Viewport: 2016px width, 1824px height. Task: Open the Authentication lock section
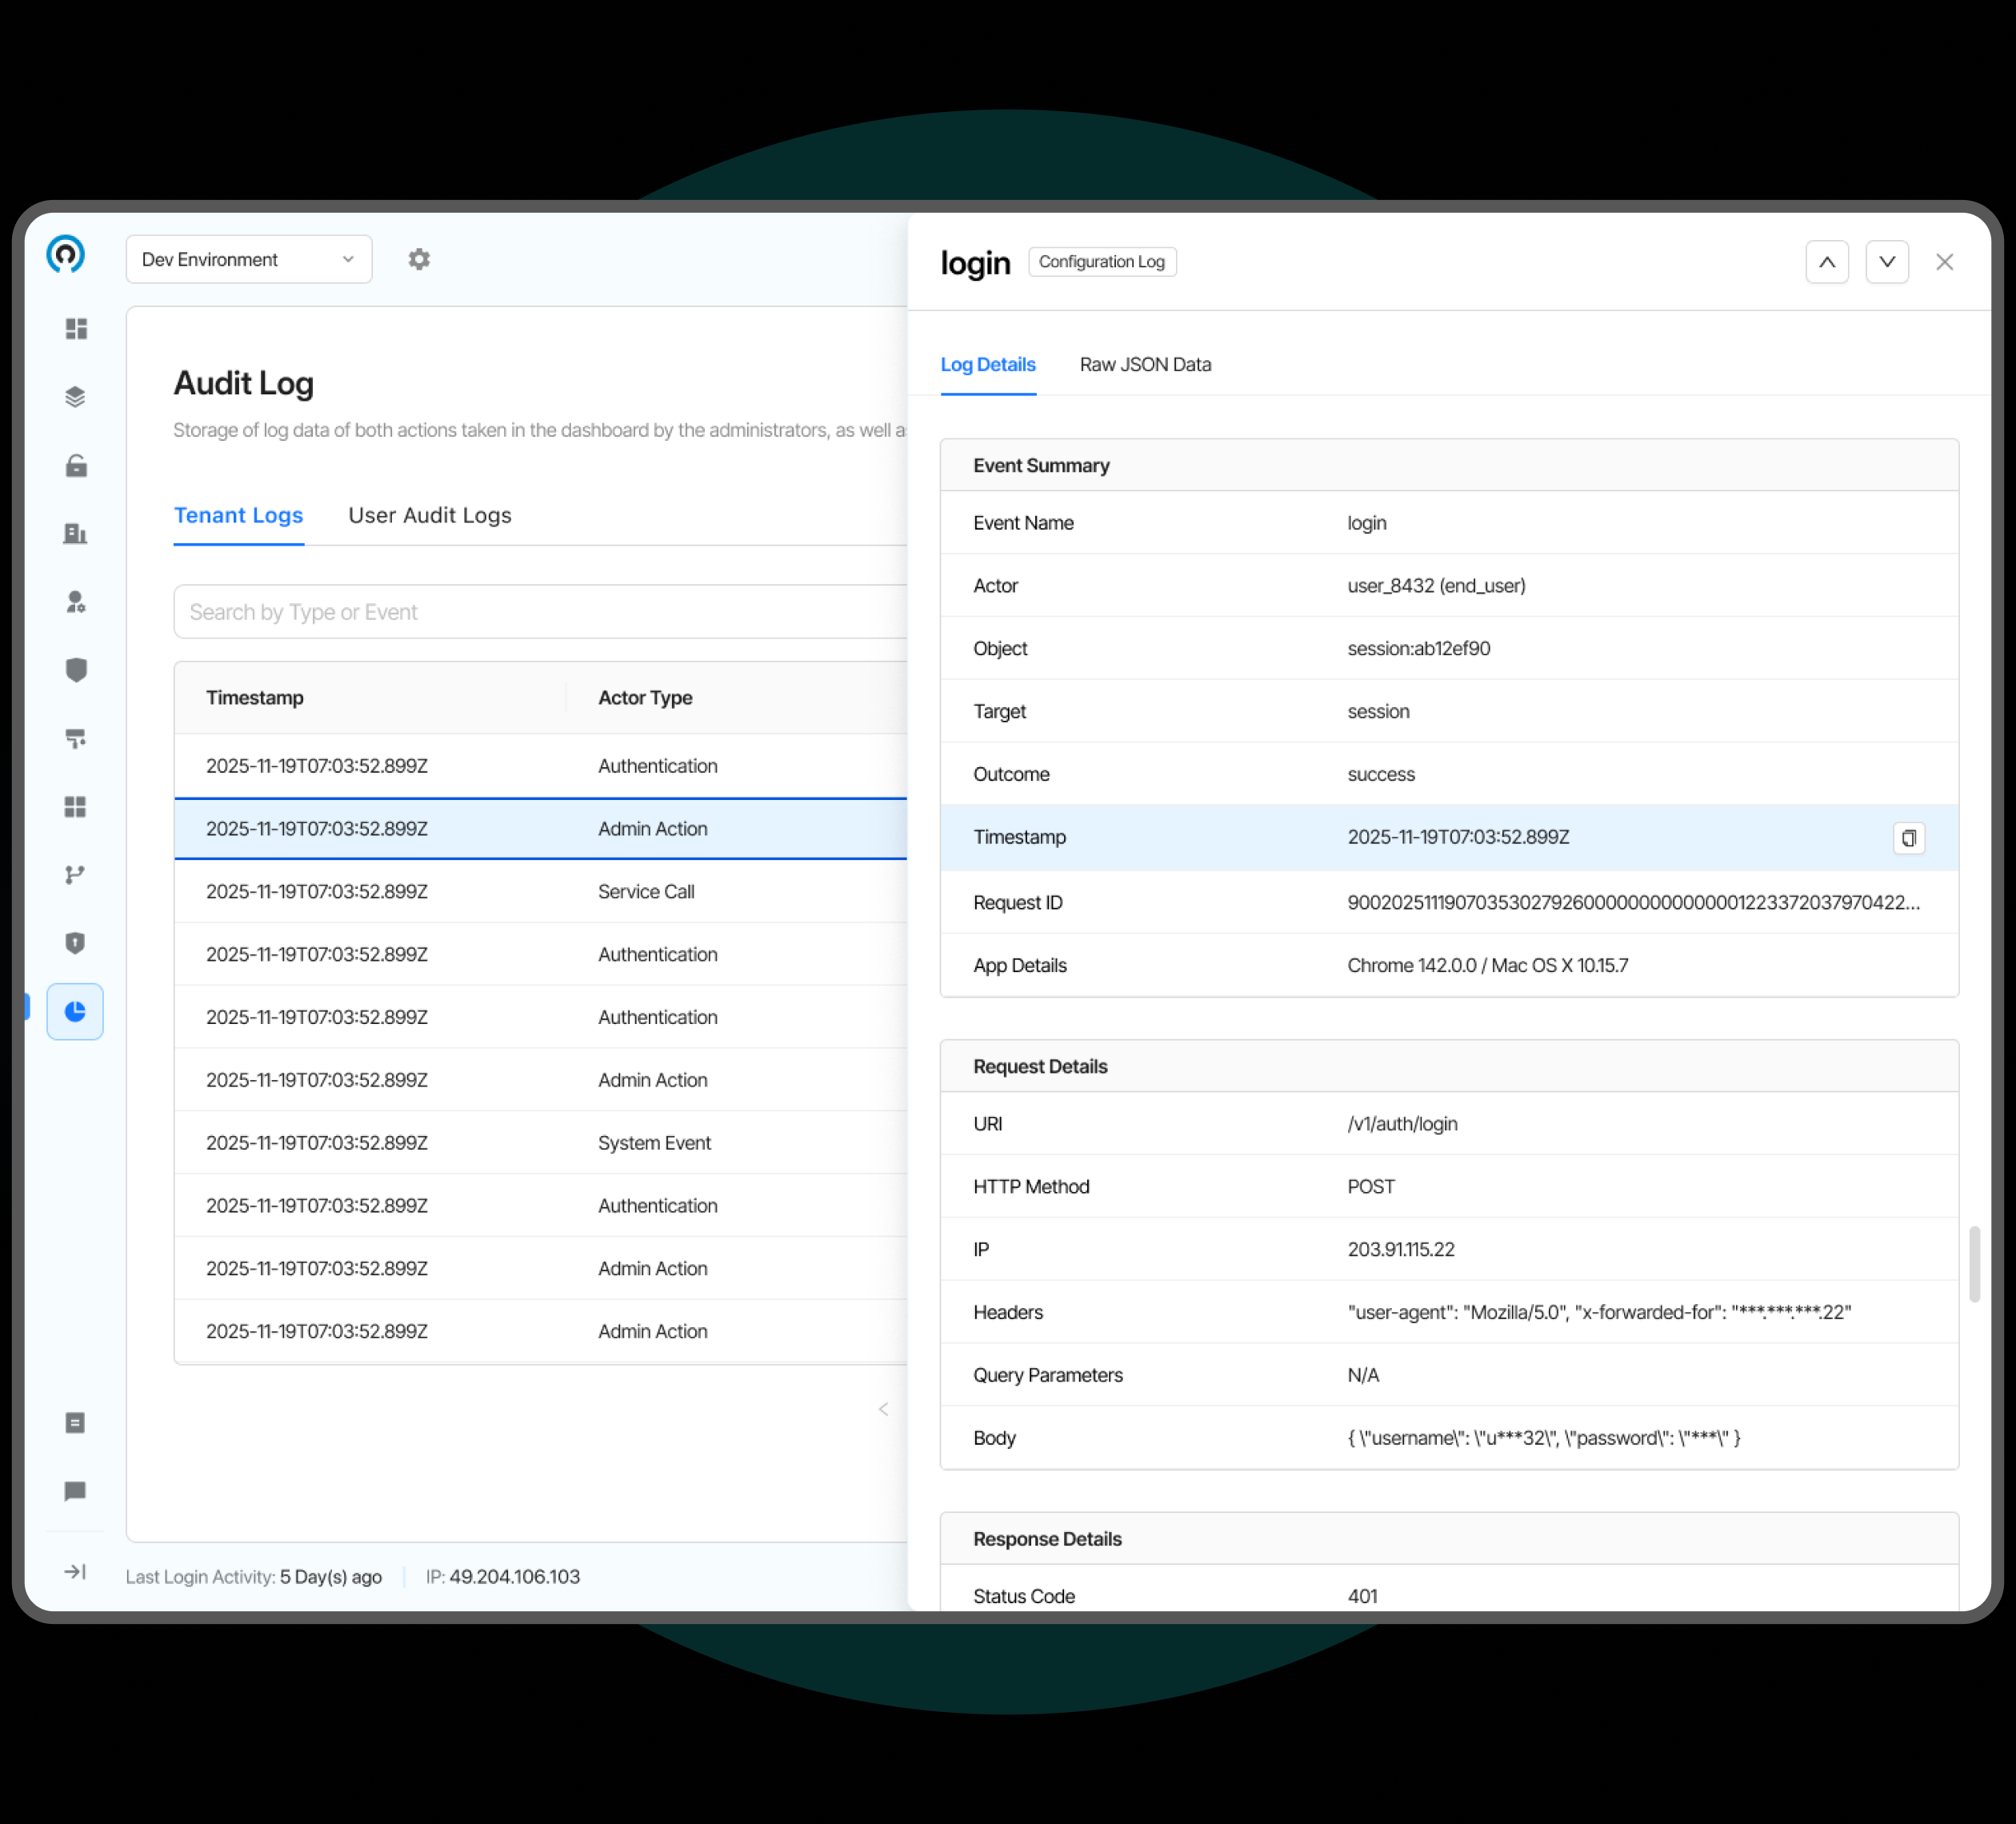76,465
